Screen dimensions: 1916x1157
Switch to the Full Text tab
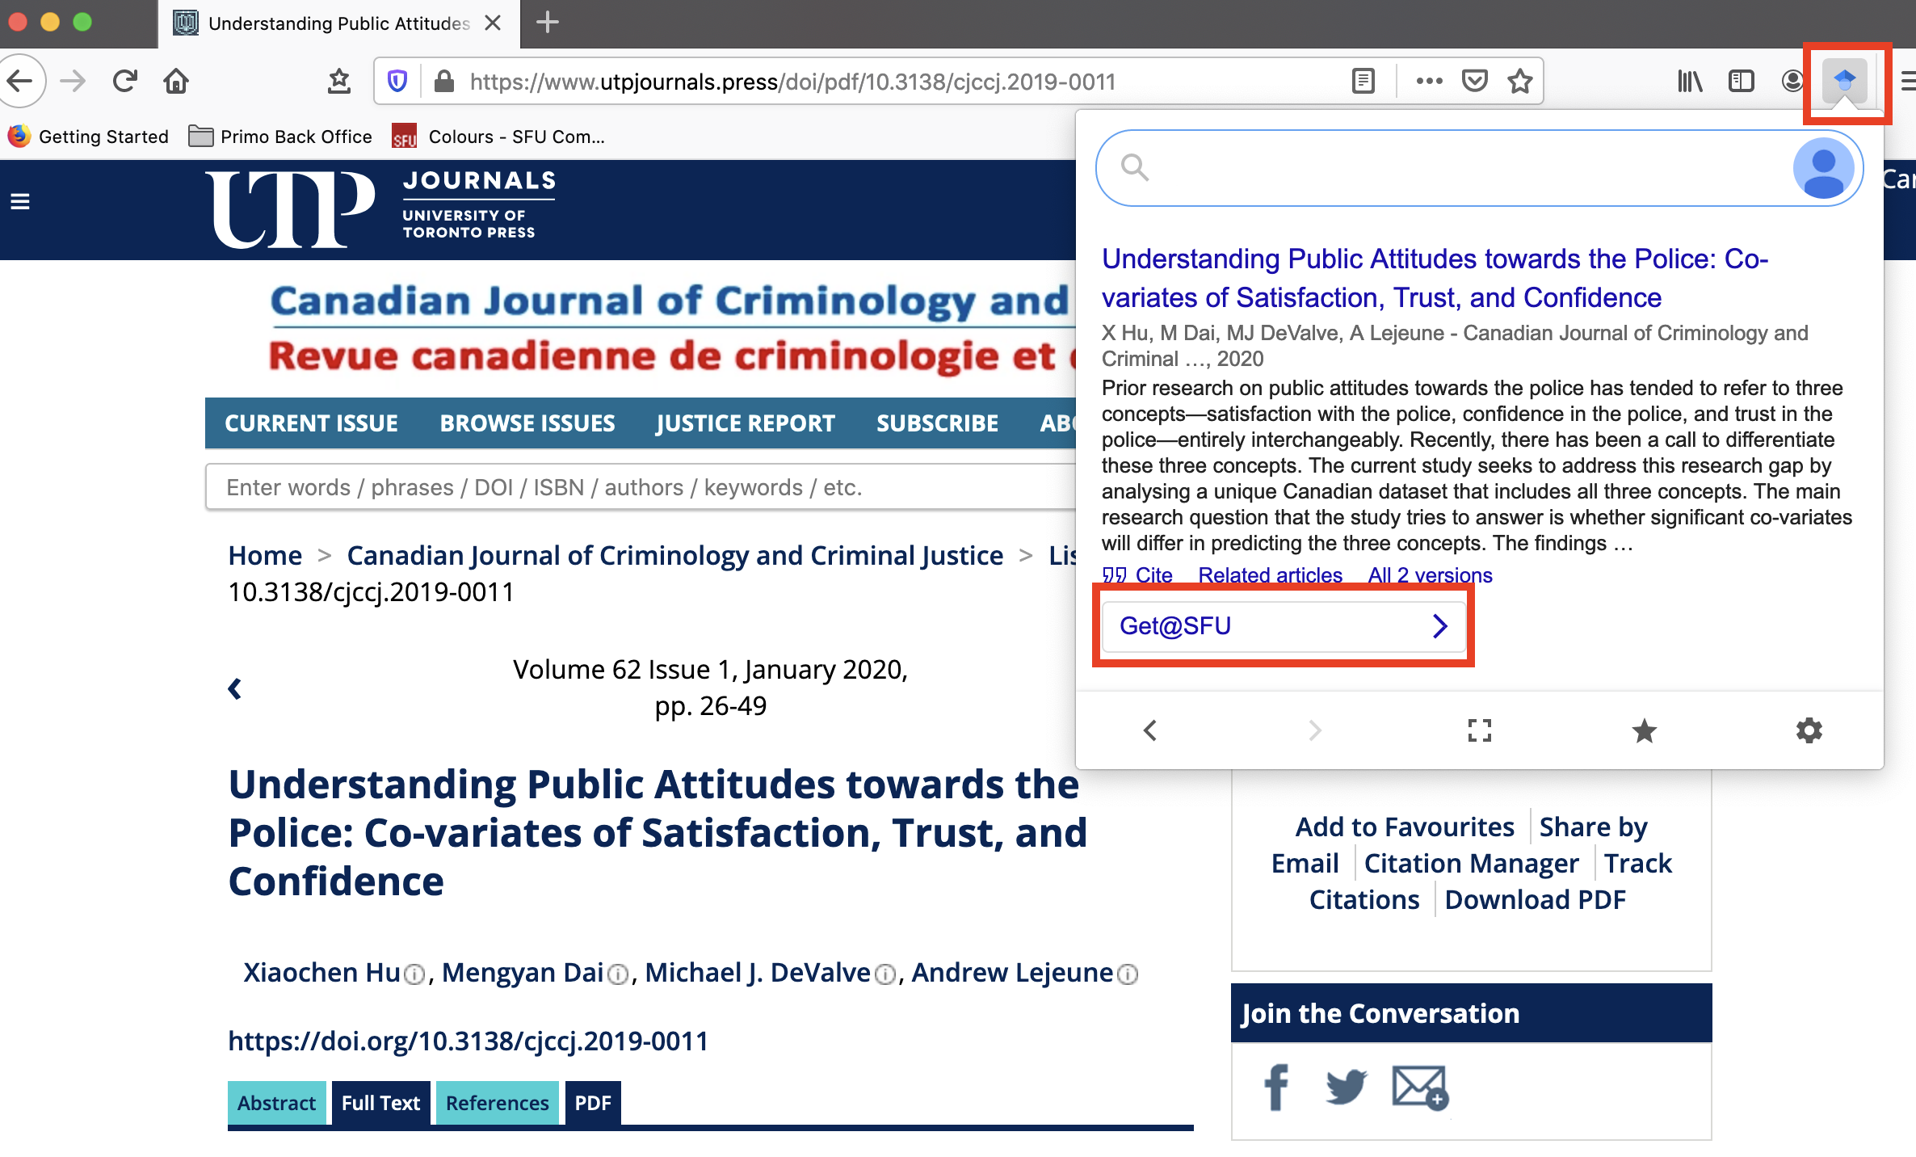click(x=380, y=1103)
